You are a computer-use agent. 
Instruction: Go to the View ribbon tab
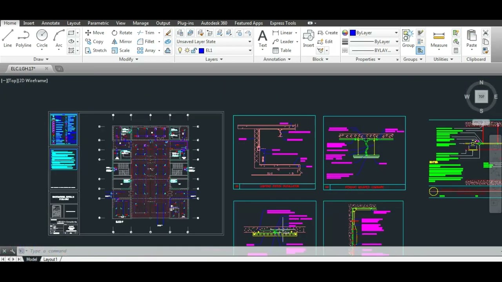(121, 23)
